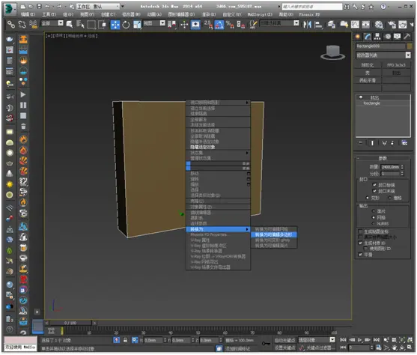Expand the reference coordinate system dropdown
417x355 pixels.
[154, 23]
